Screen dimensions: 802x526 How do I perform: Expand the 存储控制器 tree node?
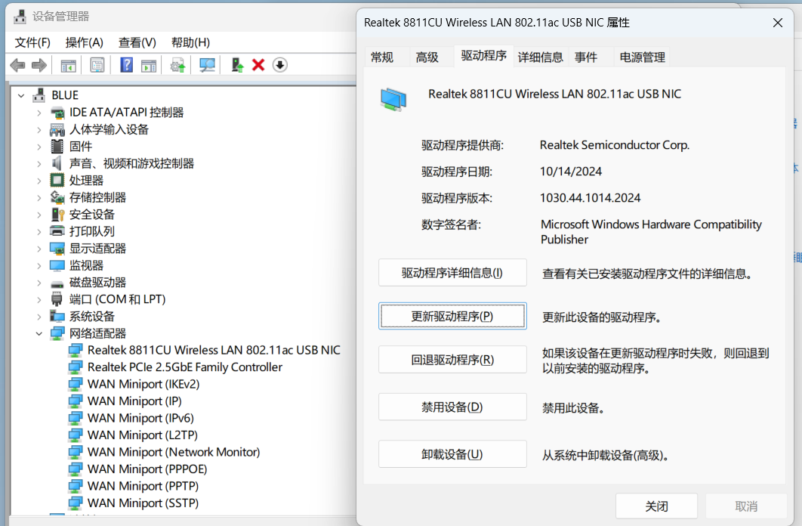(39, 197)
